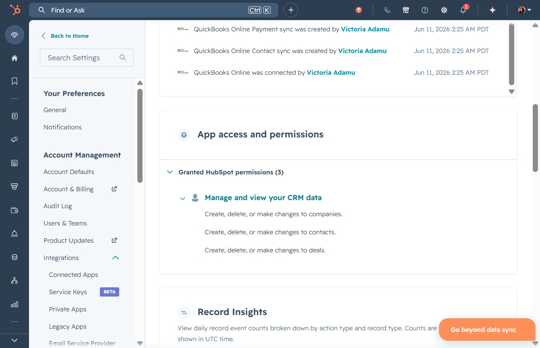Click the diamond icon in left sidebar
Screen dimensions: 540x348
click(x=14, y=35)
